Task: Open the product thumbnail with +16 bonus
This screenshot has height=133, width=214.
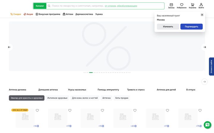Action: (25, 118)
